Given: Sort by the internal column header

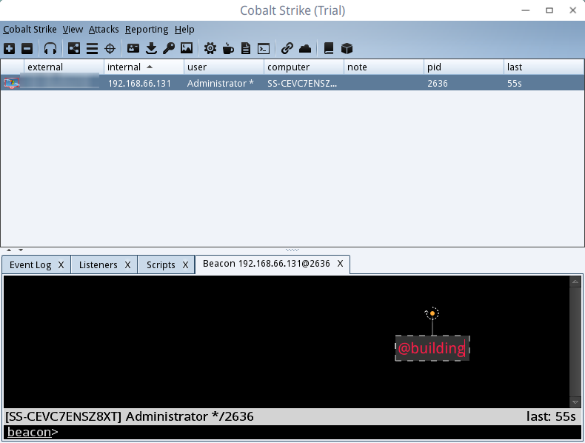Looking at the screenshot, I should click(x=144, y=67).
